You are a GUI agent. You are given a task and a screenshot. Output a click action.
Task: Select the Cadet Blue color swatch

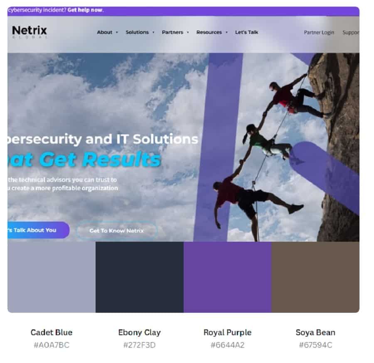point(52,277)
